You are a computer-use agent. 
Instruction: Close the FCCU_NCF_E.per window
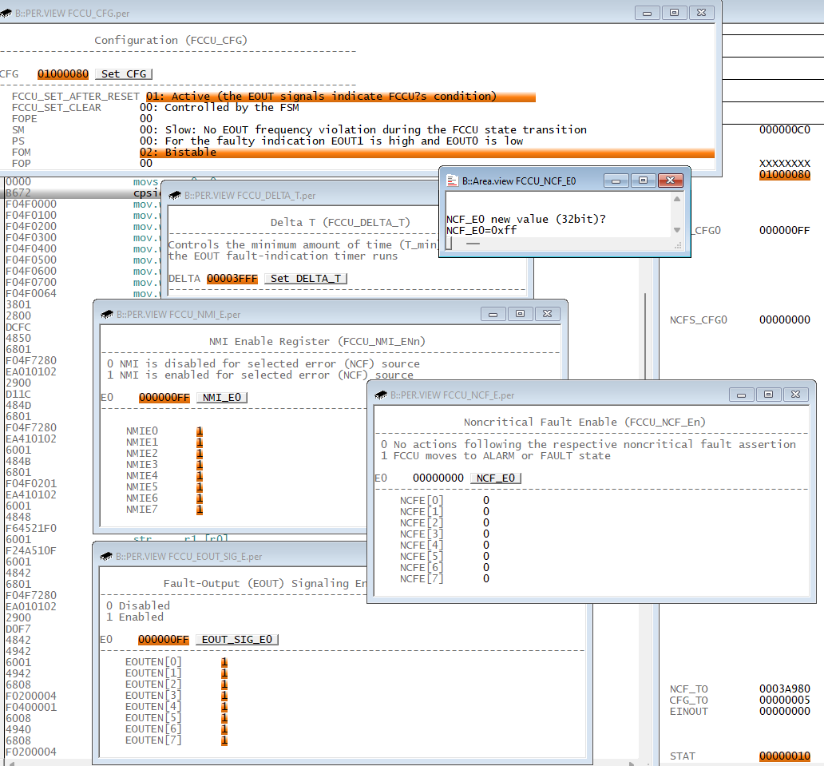[x=795, y=395]
